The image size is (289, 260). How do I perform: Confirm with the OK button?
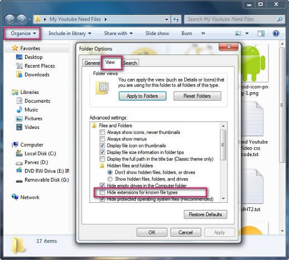tap(152, 232)
